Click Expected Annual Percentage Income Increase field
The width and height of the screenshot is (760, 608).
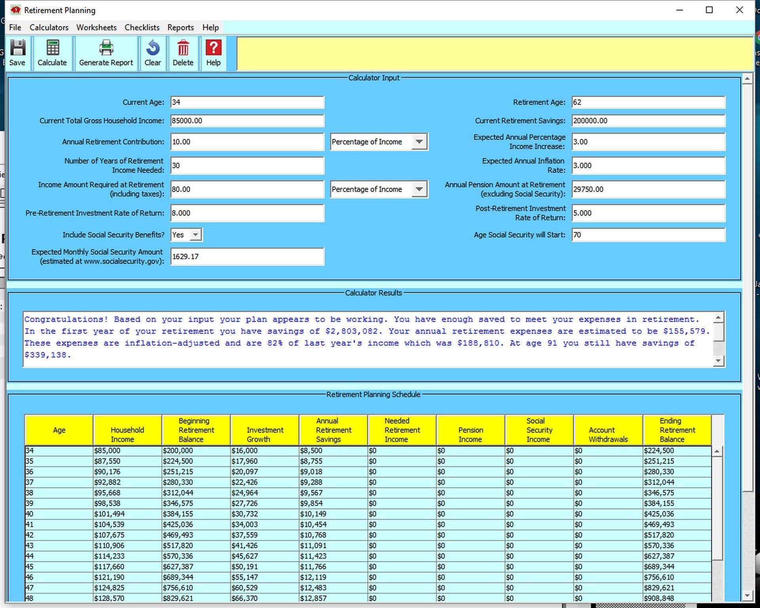pos(648,142)
